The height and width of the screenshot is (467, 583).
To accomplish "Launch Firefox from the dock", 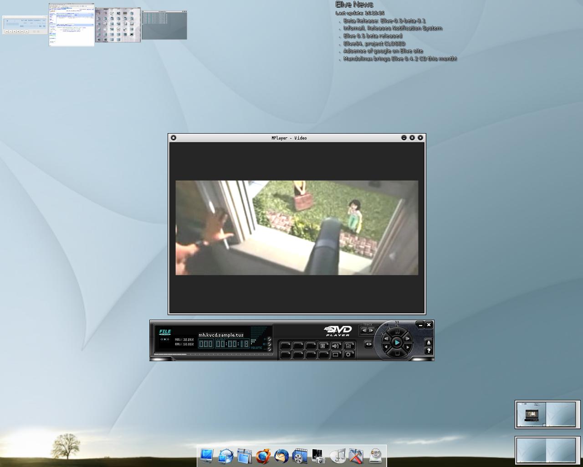I will [263, 456].
